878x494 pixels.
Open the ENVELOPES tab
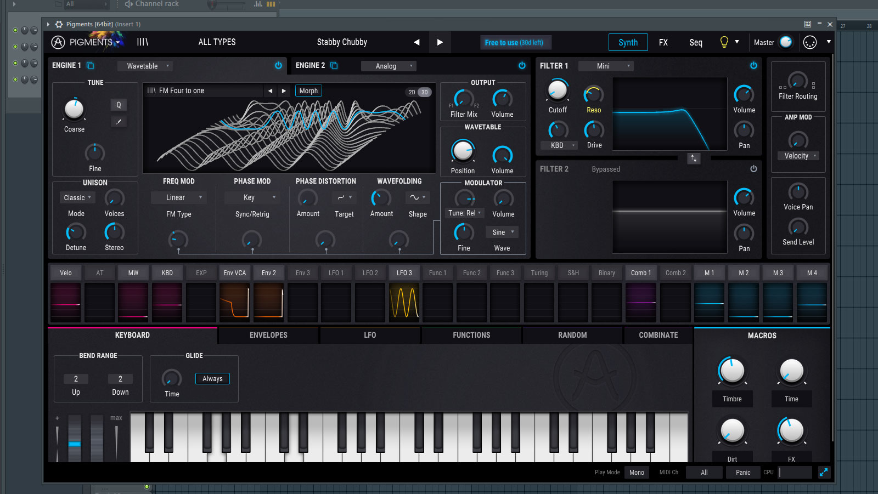click(268, 335)
